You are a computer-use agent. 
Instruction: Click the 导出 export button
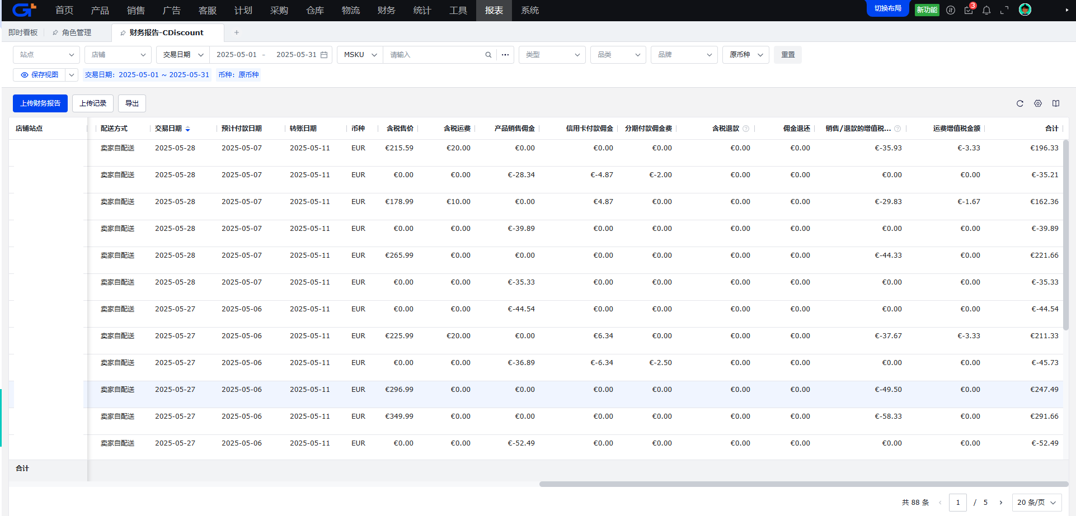coord(132,103)
